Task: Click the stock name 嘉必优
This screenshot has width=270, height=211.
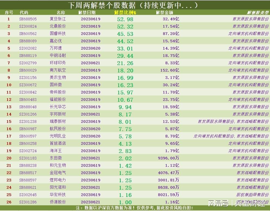Action: point(56,41)
